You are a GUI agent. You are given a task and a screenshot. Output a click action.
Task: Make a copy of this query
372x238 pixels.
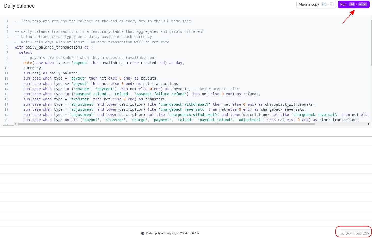click(x=309, y=4)
